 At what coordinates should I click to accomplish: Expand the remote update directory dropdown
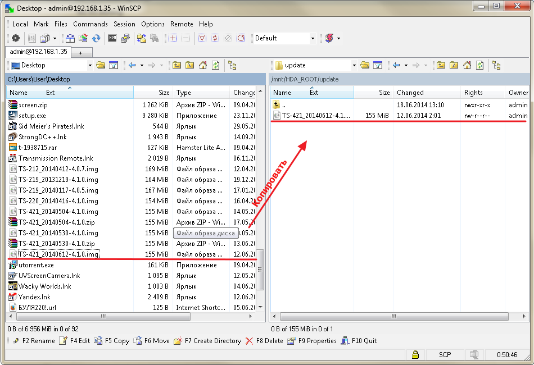click(x=354, y=65)
